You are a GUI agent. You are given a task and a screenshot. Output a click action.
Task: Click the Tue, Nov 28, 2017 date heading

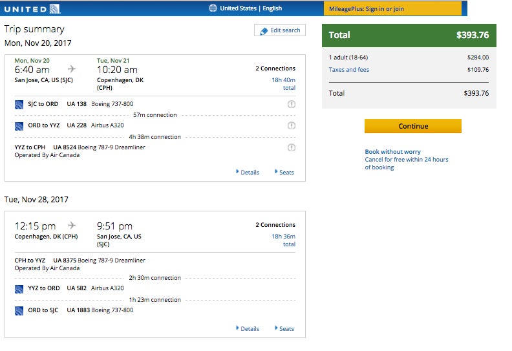pyautogui.click(x=36, y=200)
